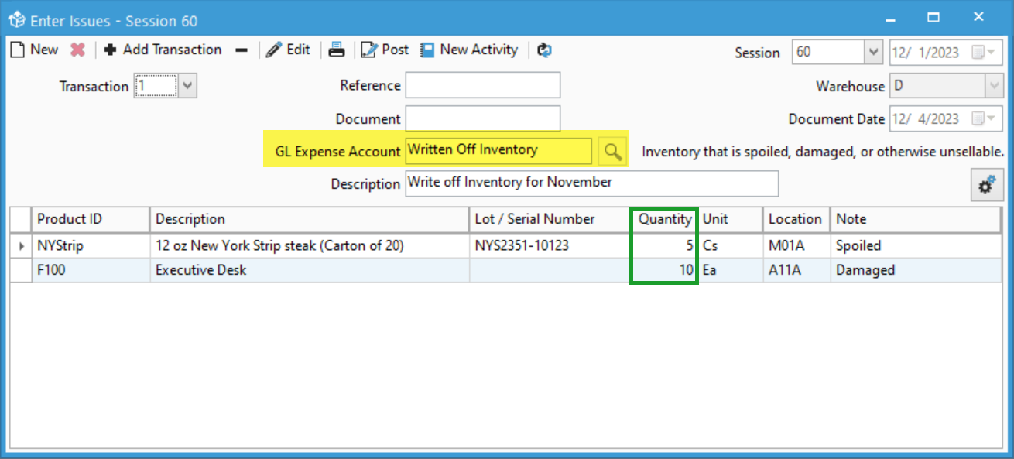Select the F100 Executive Desk row
This screenshot has height=459, width=1014.
pyautogui.click(x=201, y=270)
